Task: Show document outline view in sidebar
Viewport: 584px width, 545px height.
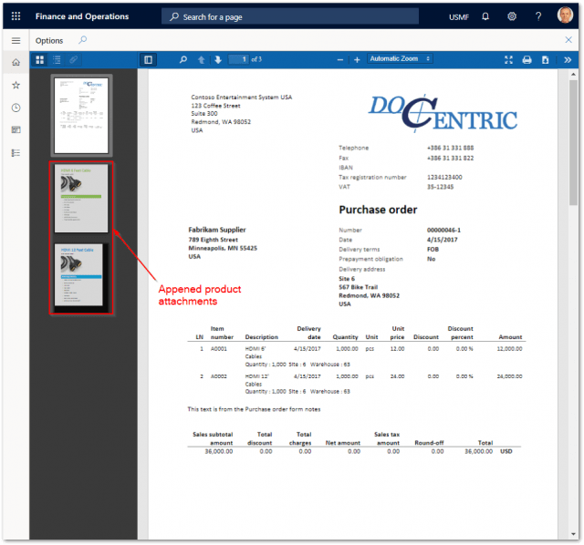Action: click(57, 59)
